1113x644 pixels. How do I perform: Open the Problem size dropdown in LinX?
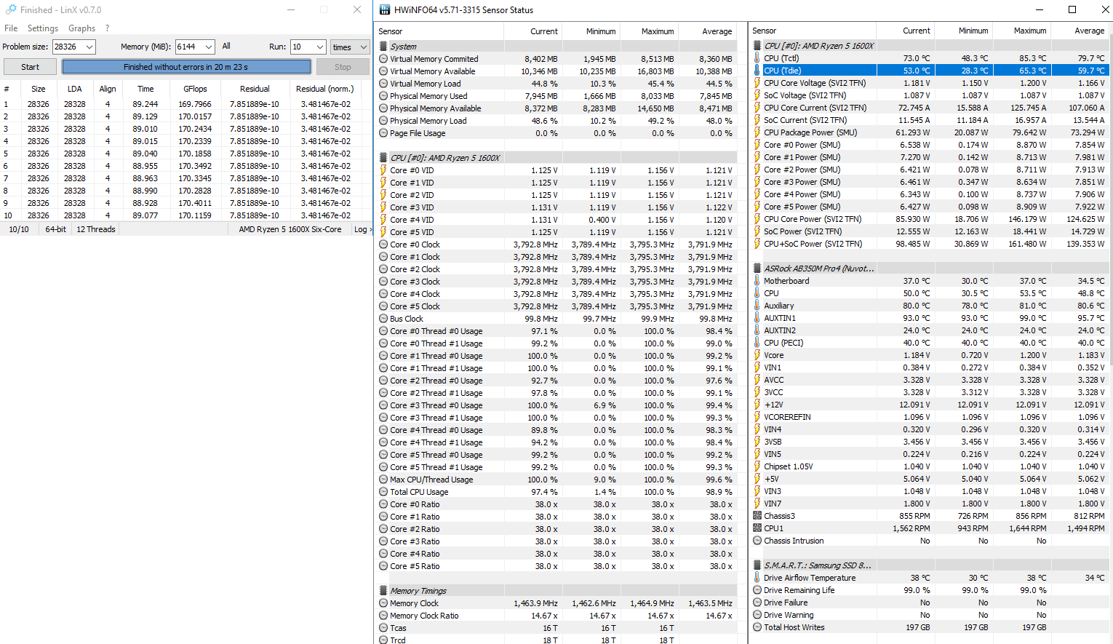(x=89, y=47)
